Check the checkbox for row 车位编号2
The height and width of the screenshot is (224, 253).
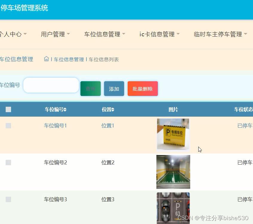(8, 162)
